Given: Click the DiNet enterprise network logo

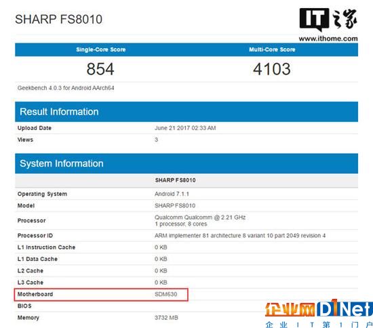Looking at the screenshot, I should (319, 313).
